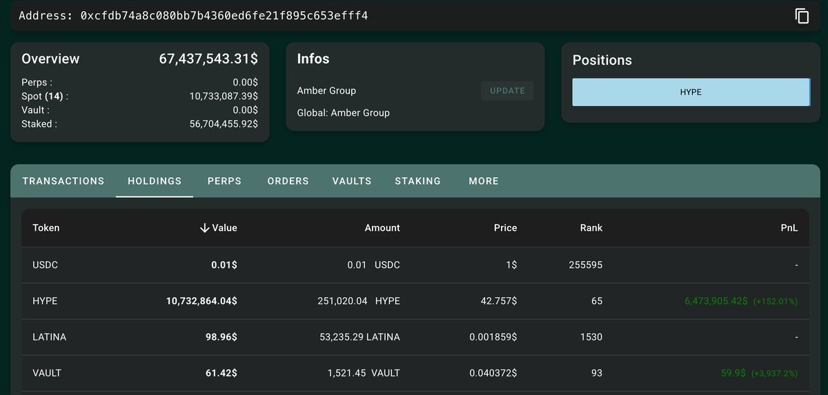This screenshot has height=395, width=828.
Task: Click USDC rank 255595
Action: point(586,265)
